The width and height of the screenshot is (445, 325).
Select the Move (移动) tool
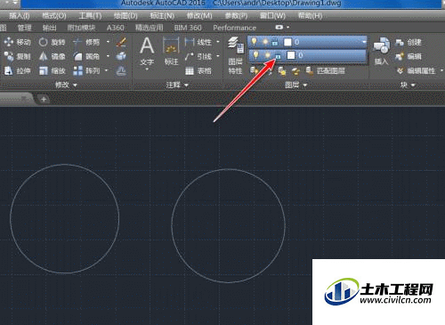tap(17, 42)
